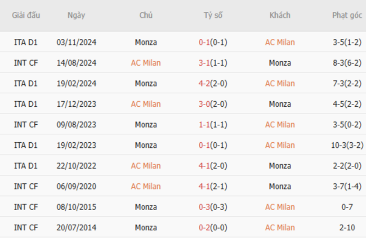Viewport: 366px width, 240px height.
Task: Click the 'Tỷ số' column header
Action: tap(213, 15)
